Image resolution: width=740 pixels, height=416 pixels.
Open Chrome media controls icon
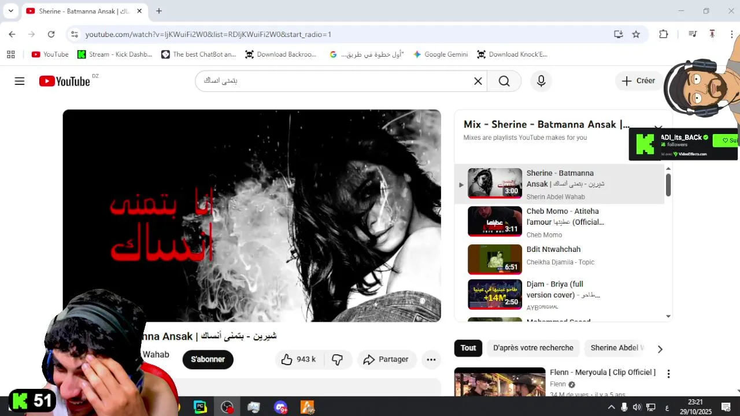693,34
